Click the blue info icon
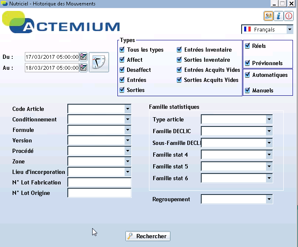 [278, 16]
